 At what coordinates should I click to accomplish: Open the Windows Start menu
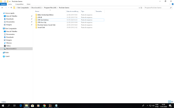point(3,106)
